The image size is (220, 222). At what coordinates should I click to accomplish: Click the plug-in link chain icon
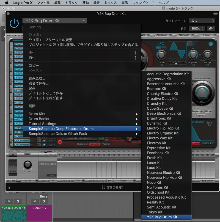(211, 29)
